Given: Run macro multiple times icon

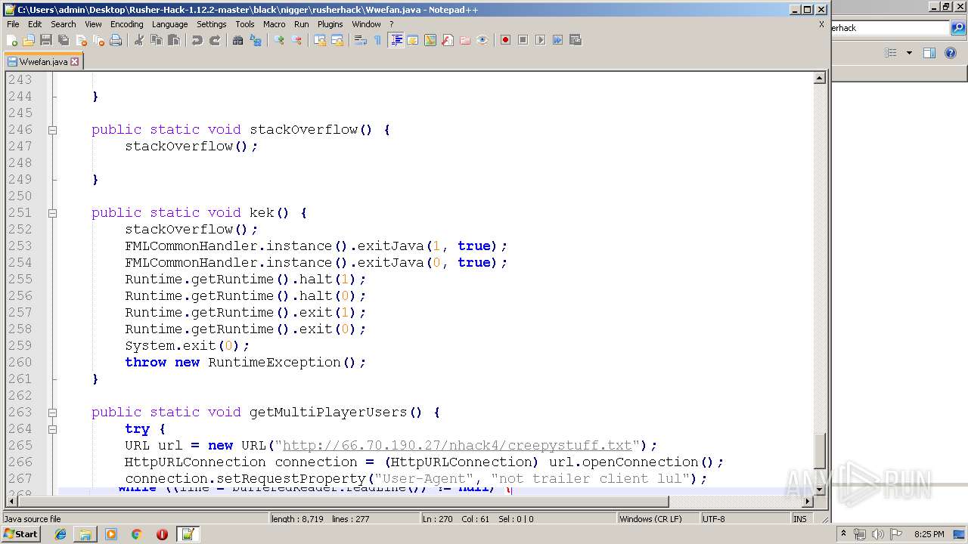Looking at the screenshot, I should [557, 40].
